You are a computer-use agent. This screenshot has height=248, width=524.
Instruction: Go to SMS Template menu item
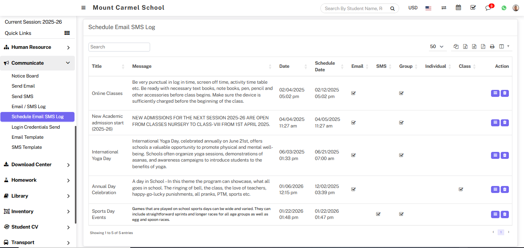click(27, 147)
